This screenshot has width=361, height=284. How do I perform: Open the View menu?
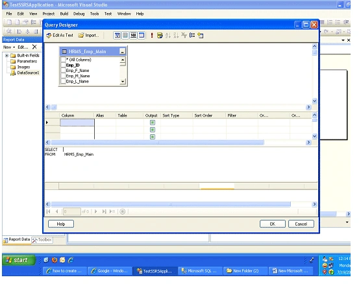[x=33, y=14]
